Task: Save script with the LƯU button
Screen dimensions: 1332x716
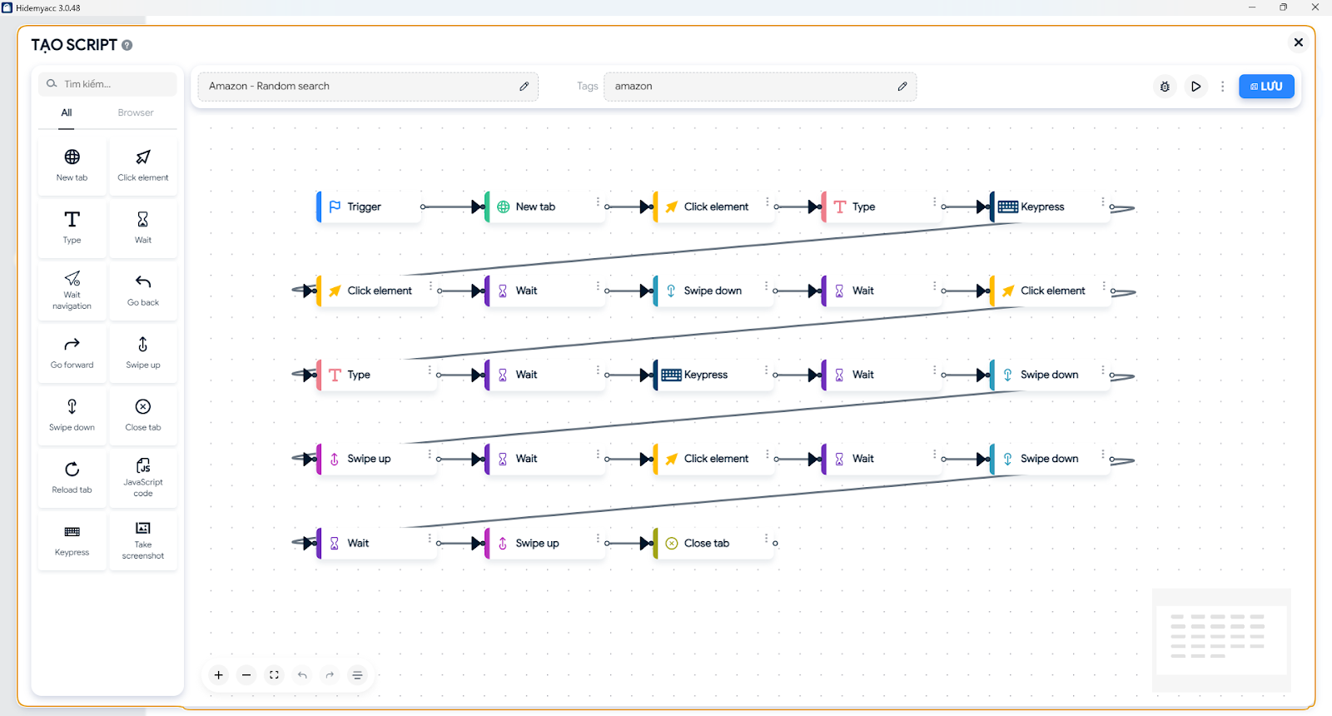Action: (1266, 87)
